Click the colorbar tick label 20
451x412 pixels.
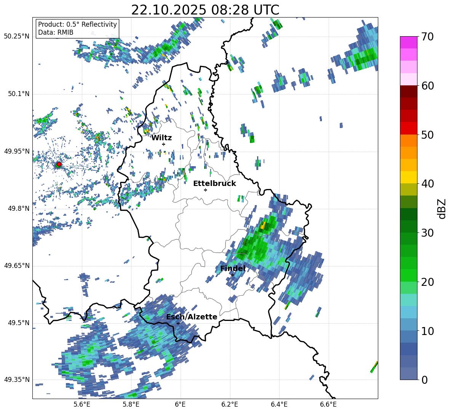[427, 282]
